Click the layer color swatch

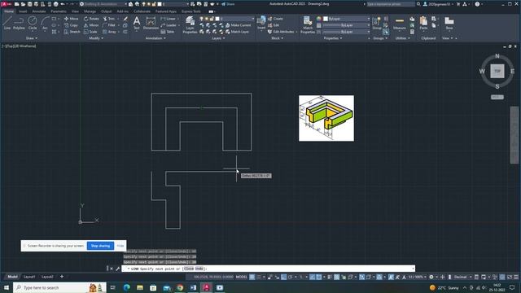point(217,19)
